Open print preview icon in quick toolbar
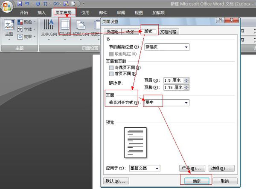Viewport: 256px width, 189px height. pyautogui.click(x=73, y=3)
